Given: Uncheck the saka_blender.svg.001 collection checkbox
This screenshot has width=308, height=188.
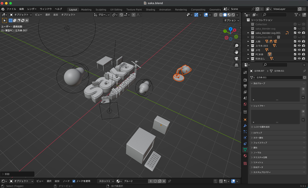Looking at the screenshot, I should (x=295, y=33).
